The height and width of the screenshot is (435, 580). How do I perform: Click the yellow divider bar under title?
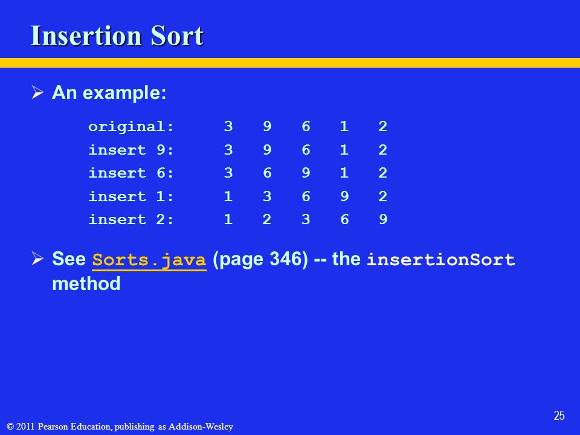point(290,63)
